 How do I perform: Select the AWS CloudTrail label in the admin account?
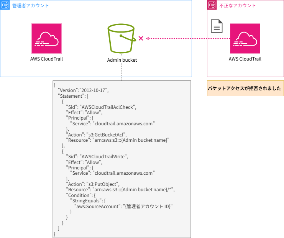(46, 59)
